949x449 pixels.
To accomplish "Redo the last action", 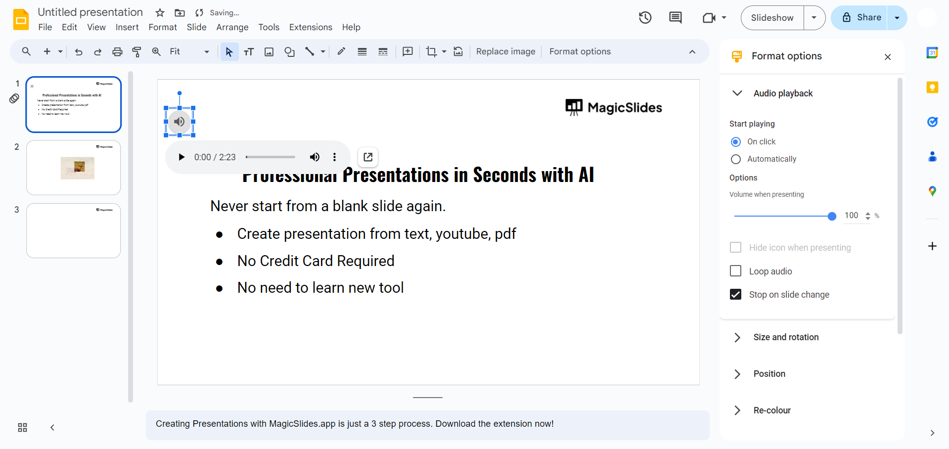I will pos(97,51).
